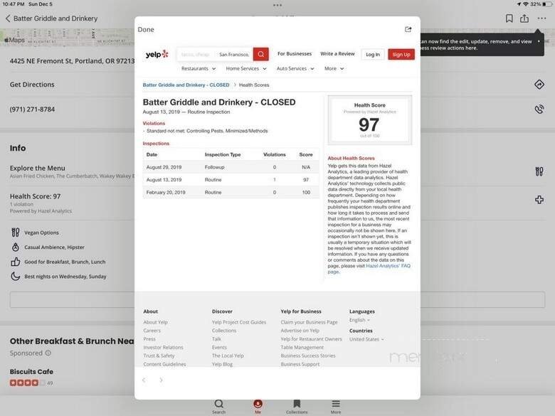Tap Get Directions in background page
555x416 pixels.
(32, 85)
